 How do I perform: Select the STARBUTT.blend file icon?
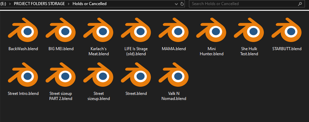tap(287, 30)
